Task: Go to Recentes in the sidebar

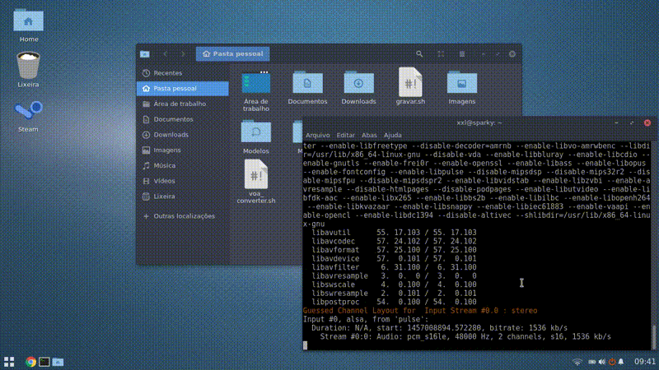Action: tap(167, 73)
